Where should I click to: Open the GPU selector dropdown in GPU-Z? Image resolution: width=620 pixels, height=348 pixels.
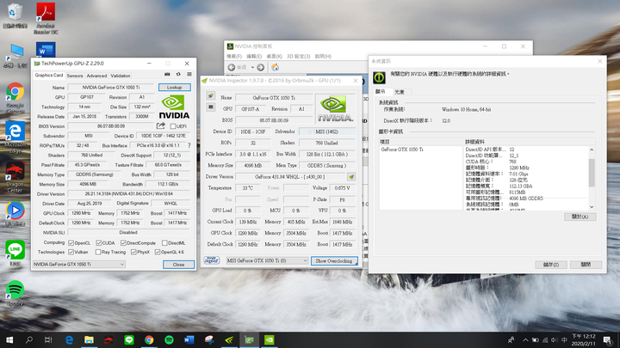click(x=78, y=265)
